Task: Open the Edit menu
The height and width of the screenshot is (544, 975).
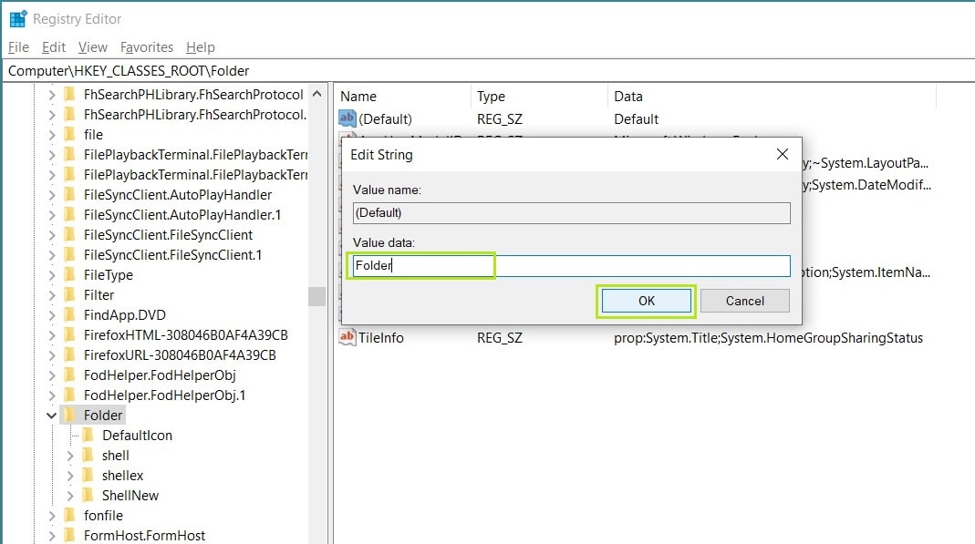Action: [x=54, y=47]
